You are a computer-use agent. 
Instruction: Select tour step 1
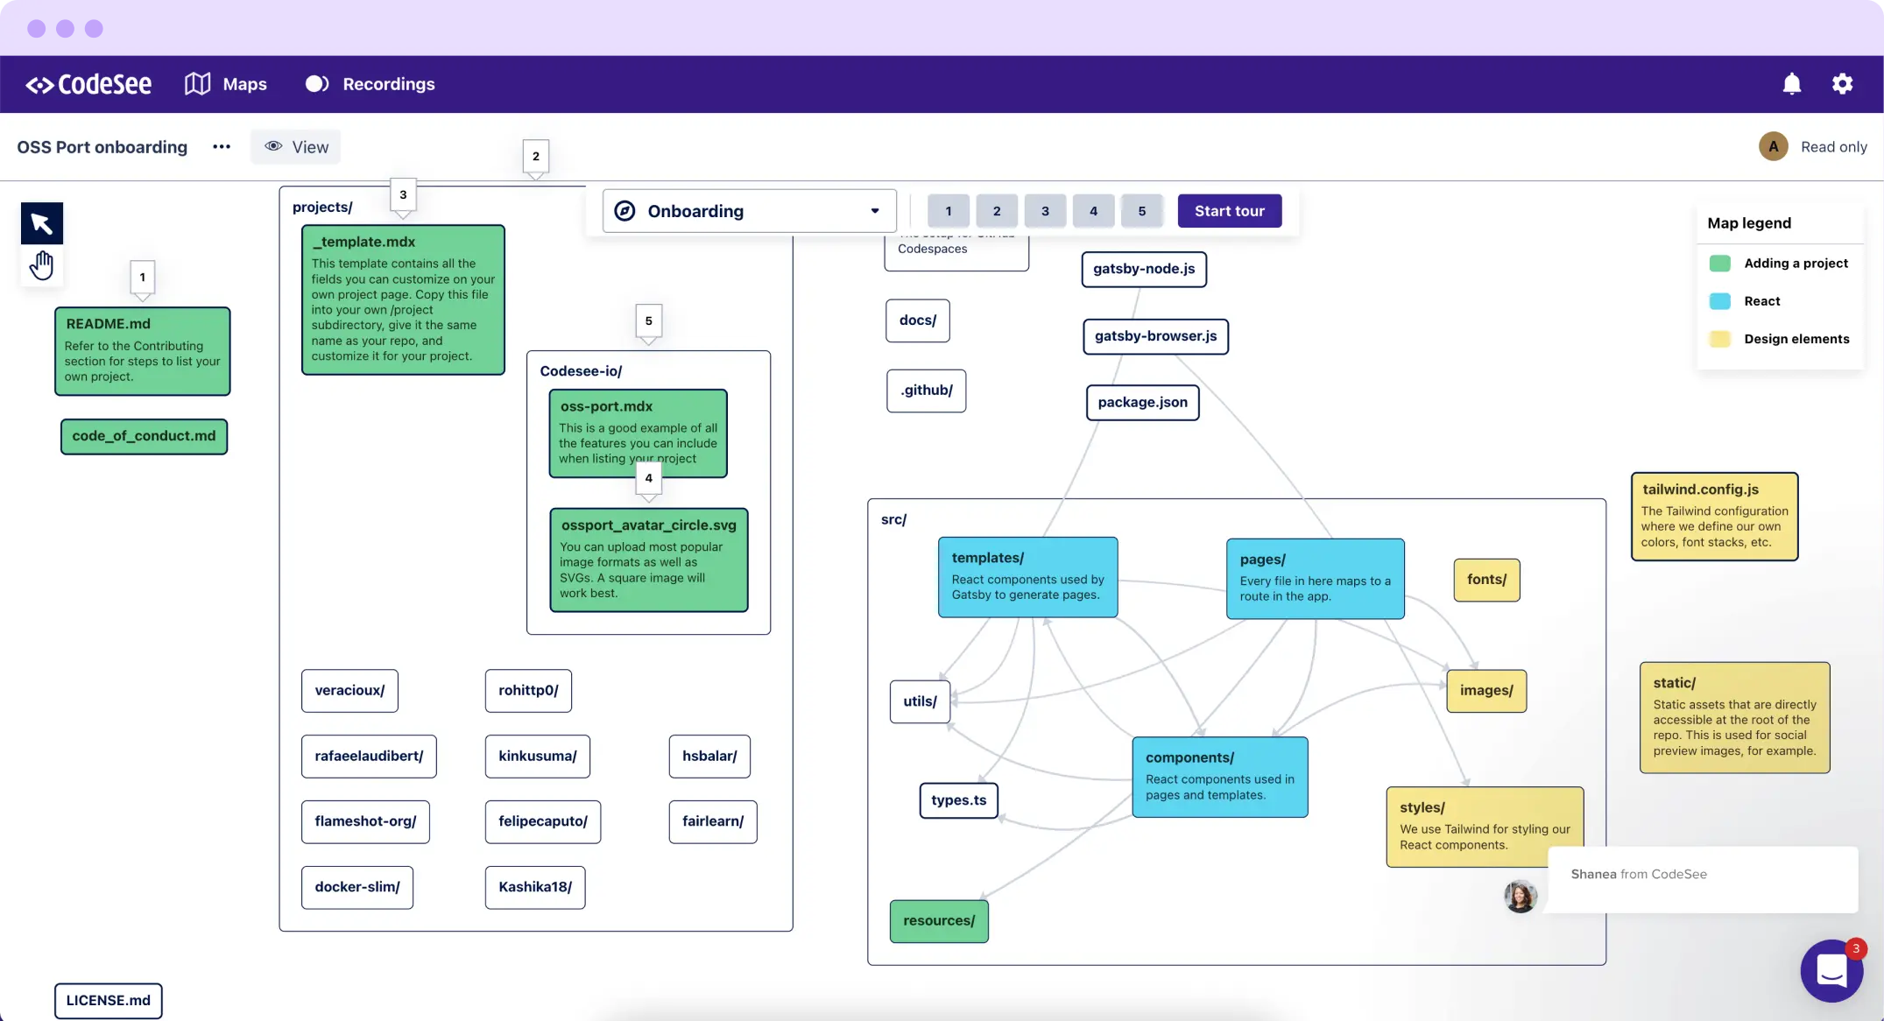(948, 210)
